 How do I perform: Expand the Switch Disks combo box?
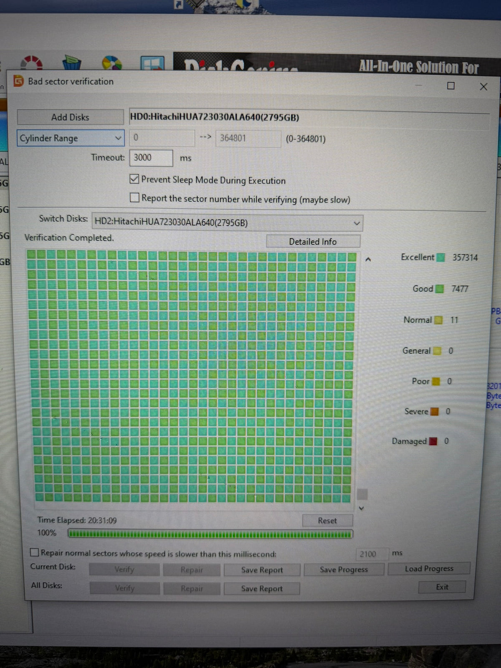point(228,223)
